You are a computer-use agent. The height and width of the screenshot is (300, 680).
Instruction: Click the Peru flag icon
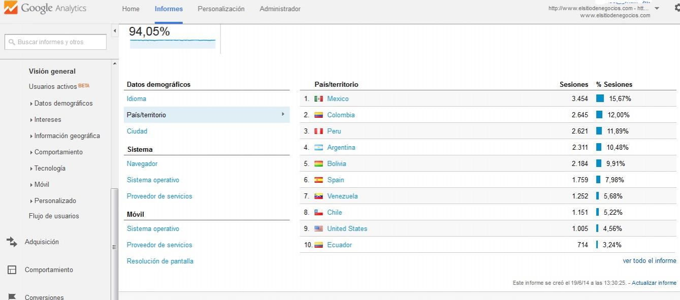click(319, 131)
